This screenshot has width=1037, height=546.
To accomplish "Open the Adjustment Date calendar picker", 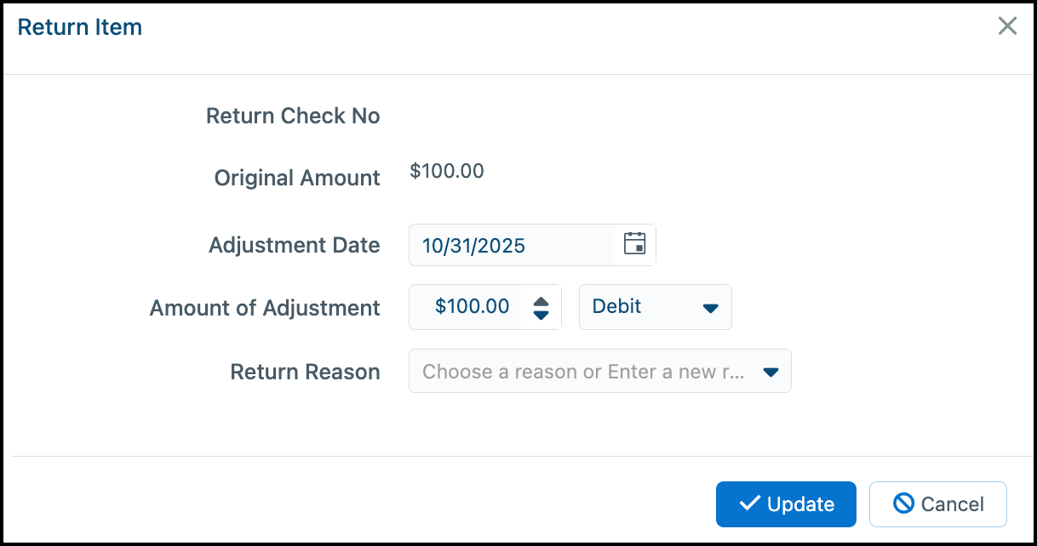I will [634, 244].
